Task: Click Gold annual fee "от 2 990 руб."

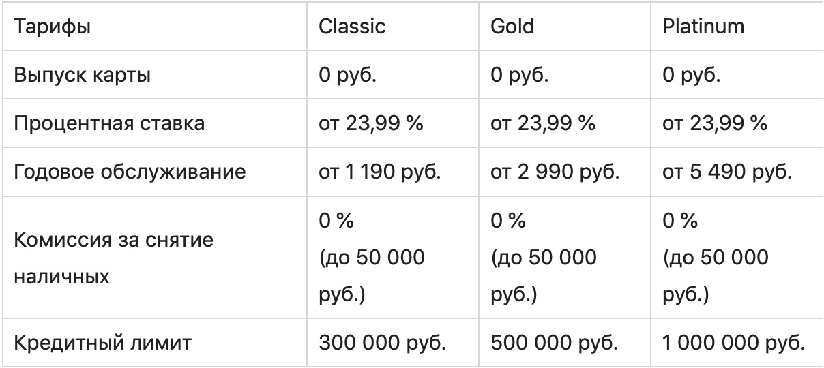Action: 555,172
